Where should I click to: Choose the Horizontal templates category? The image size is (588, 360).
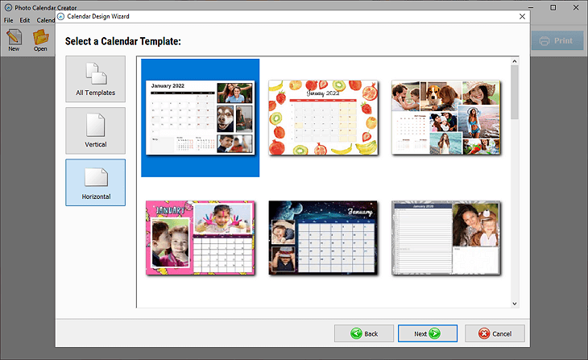pyautogui.click(x=95, y=182)
